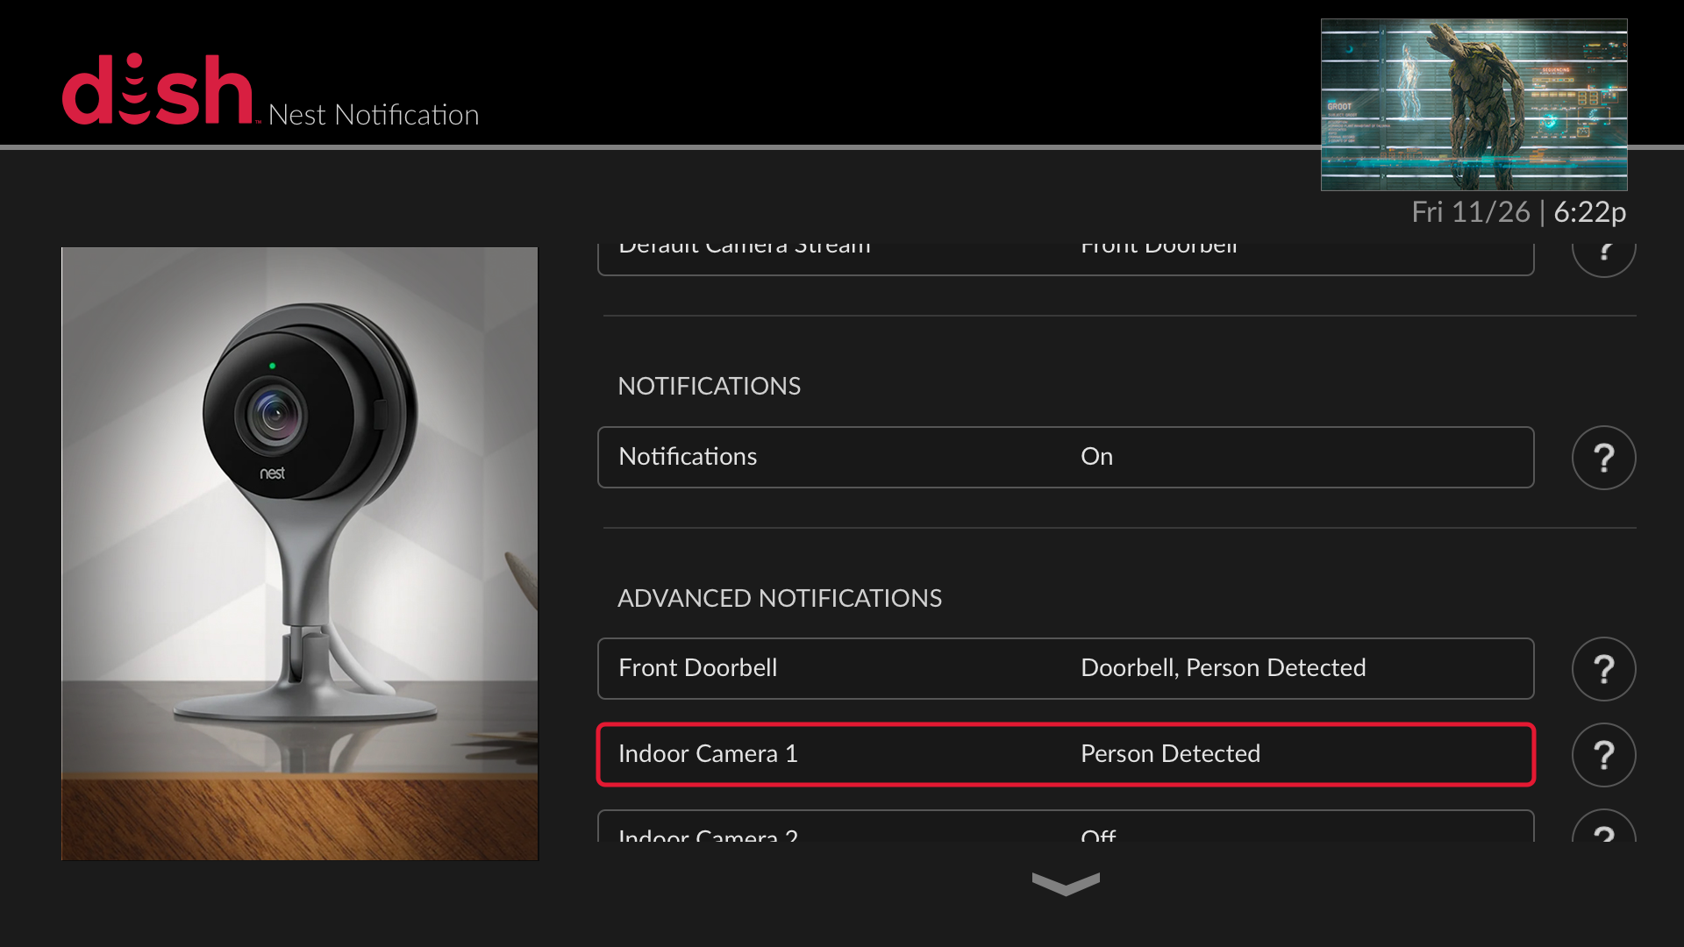Open help for the Notifications setting
The width and height of the screenshot is (1684, 947).
1603,458
